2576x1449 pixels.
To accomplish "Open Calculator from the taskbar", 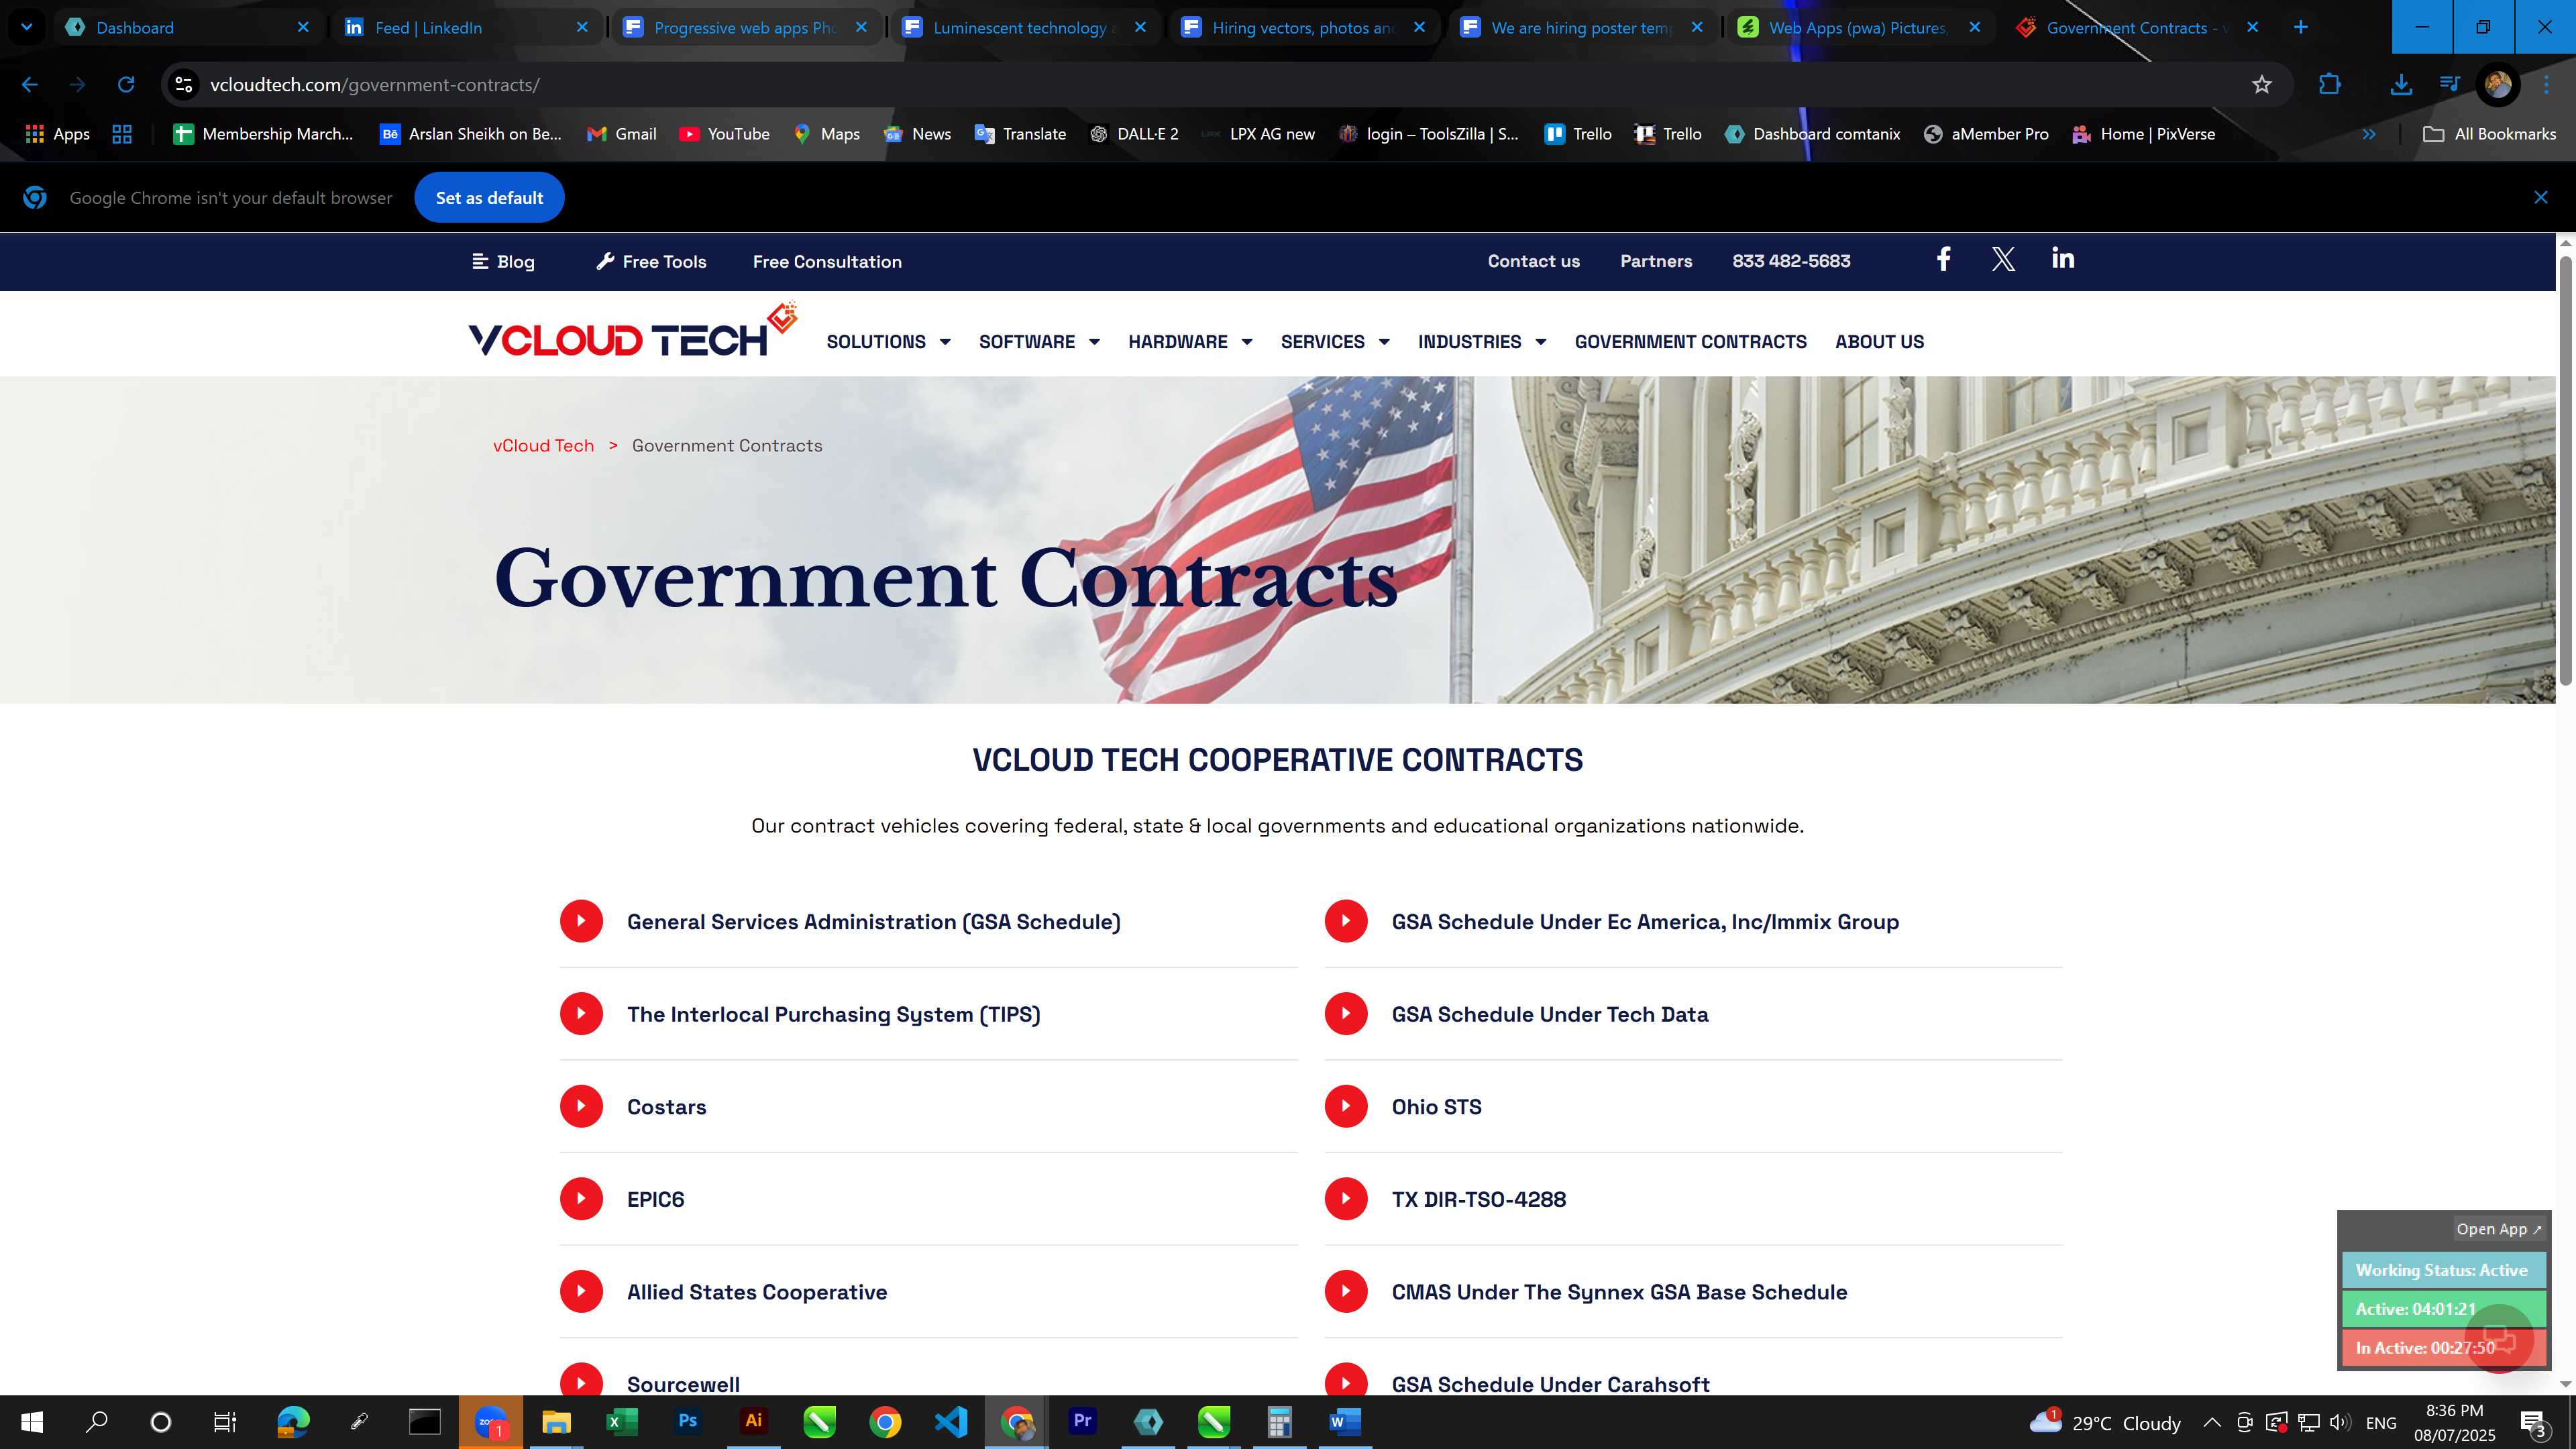I will (x=1279, y=1422).
